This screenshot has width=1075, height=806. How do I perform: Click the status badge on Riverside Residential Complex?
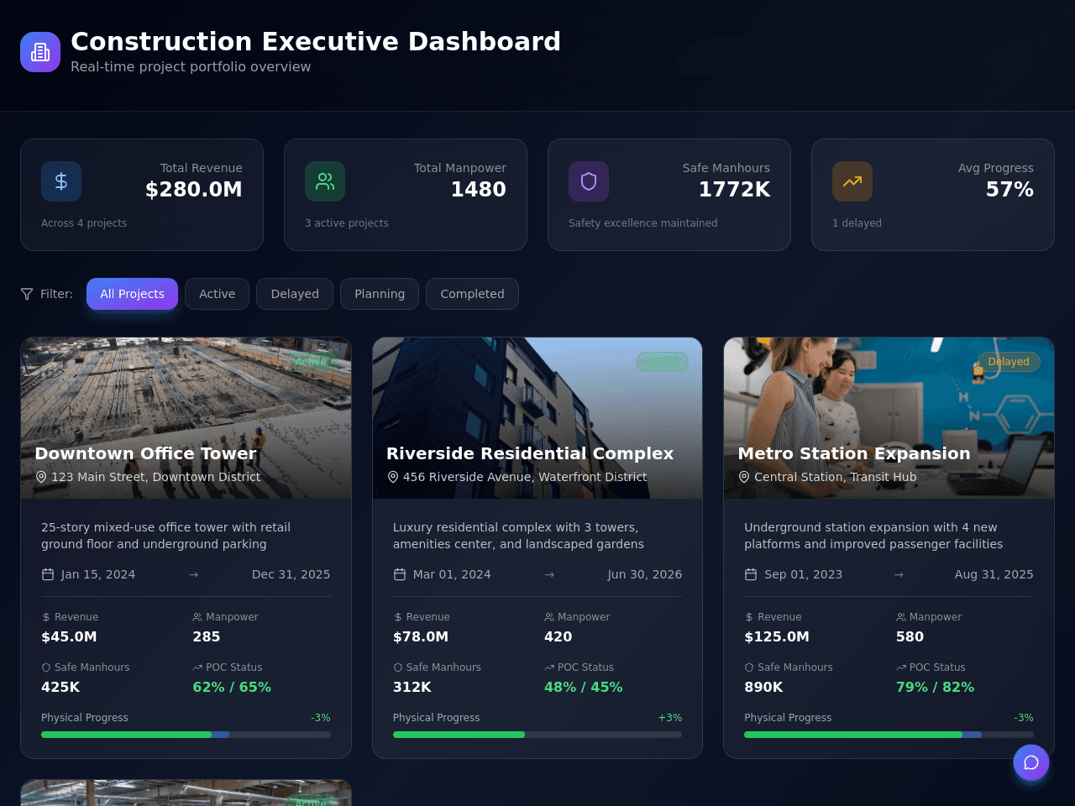coord(663,362)
